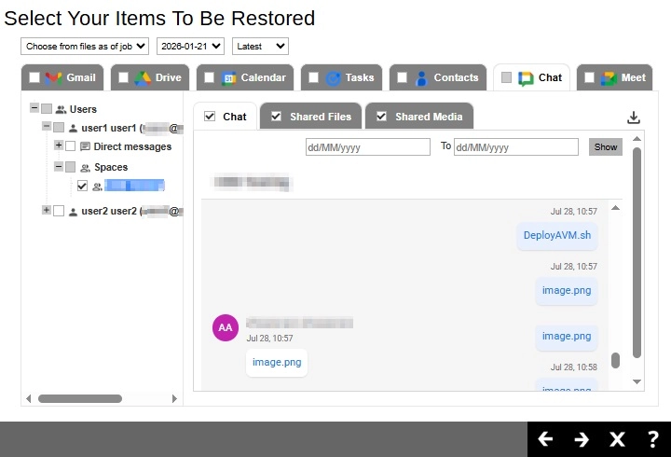Tick the Direct messages checkbox
The width and height of the screenshot is (671, 457).
(71, 146)
